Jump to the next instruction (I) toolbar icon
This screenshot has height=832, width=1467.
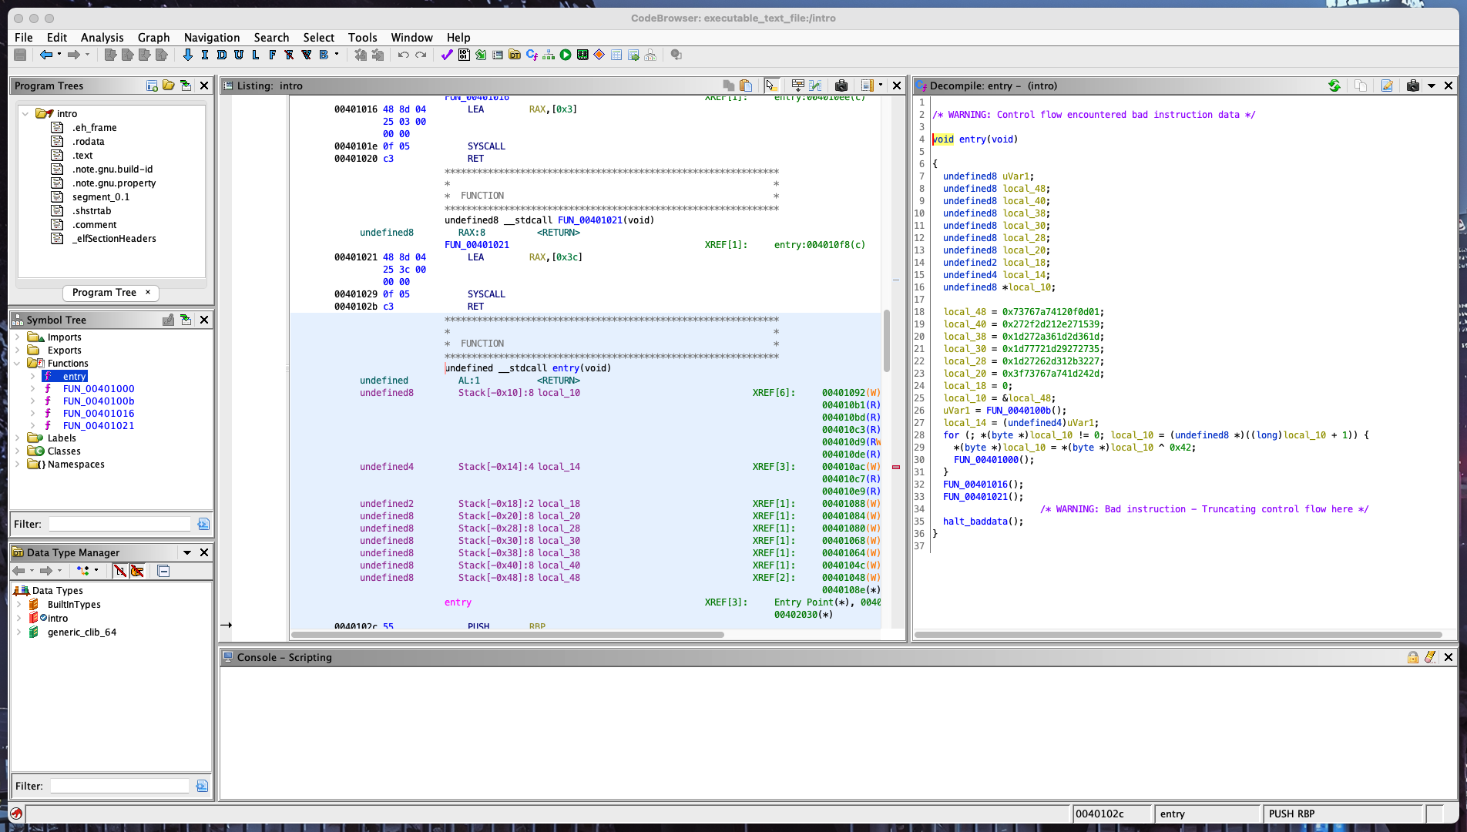pyautogui.click(x=204, y=55)
